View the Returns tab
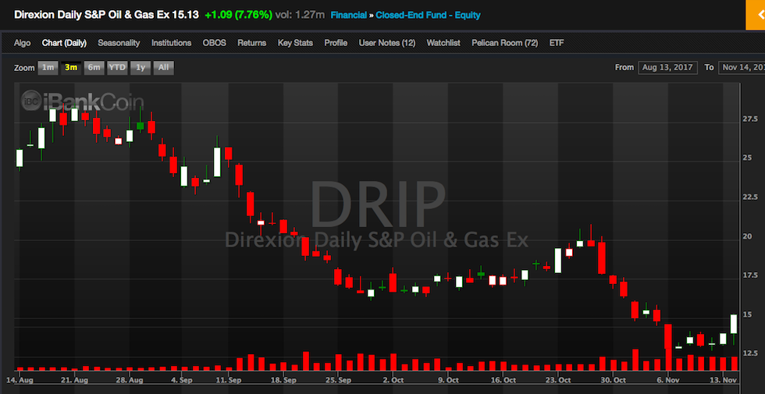765x394 pixels. pyautogui.click(x=251, y=43)
